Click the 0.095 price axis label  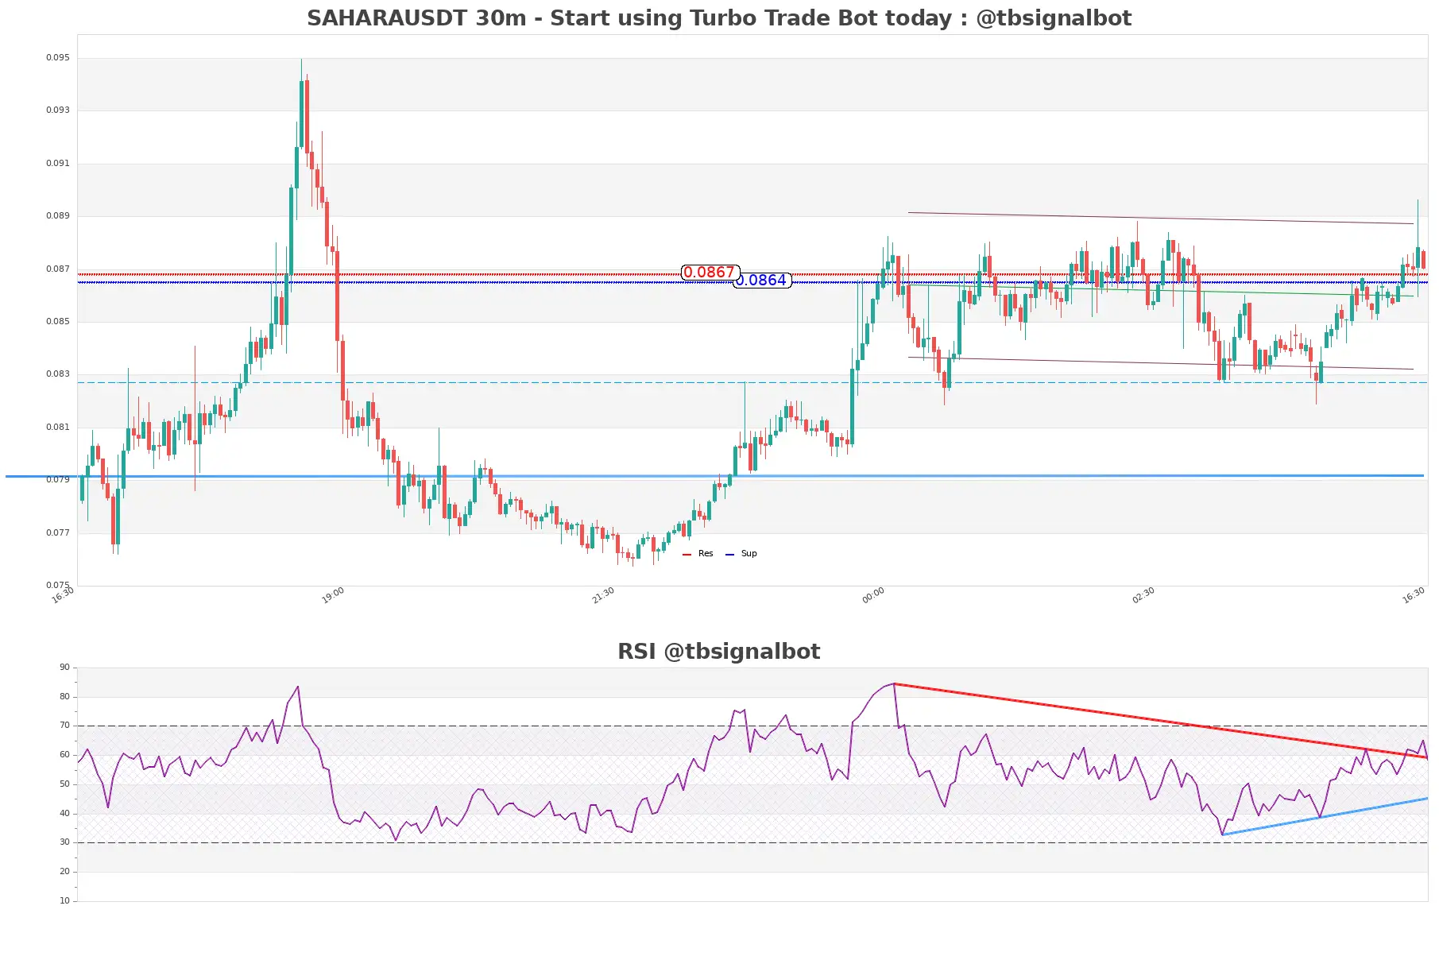coord(58,57)
